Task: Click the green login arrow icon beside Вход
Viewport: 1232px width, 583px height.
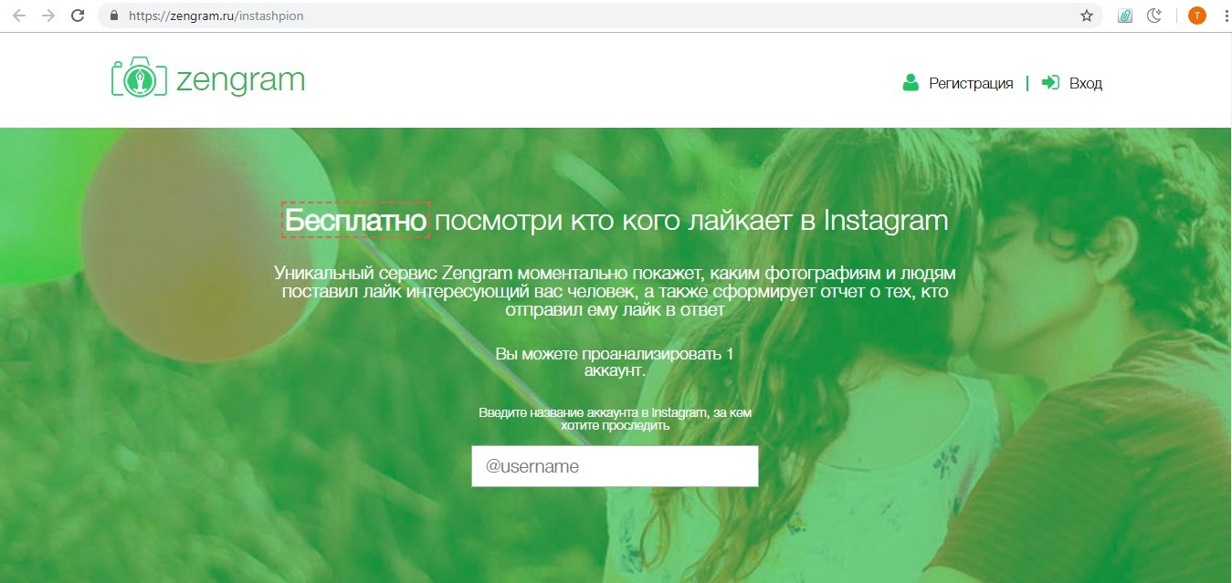Action: coord(1050,83)
